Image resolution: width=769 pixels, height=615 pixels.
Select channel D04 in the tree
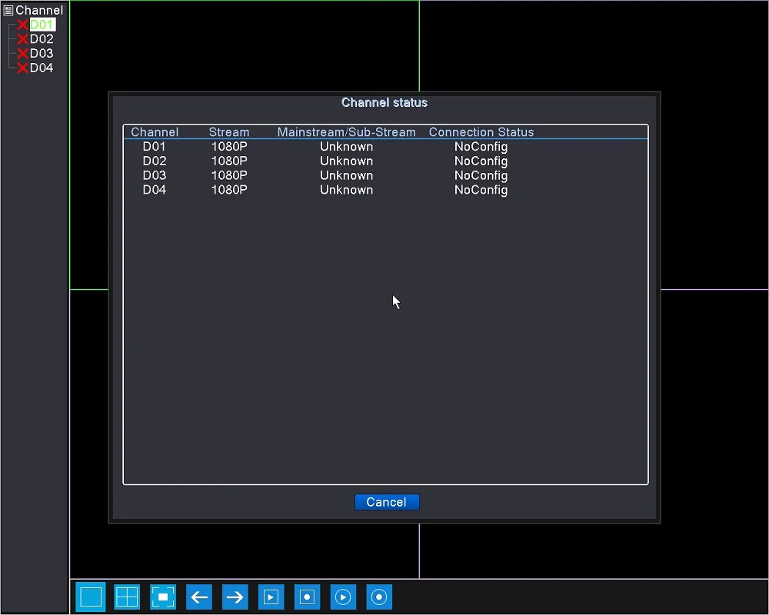point(42,68)
